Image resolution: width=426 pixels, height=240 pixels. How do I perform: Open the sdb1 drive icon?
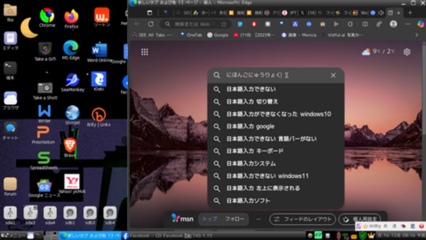70,215
